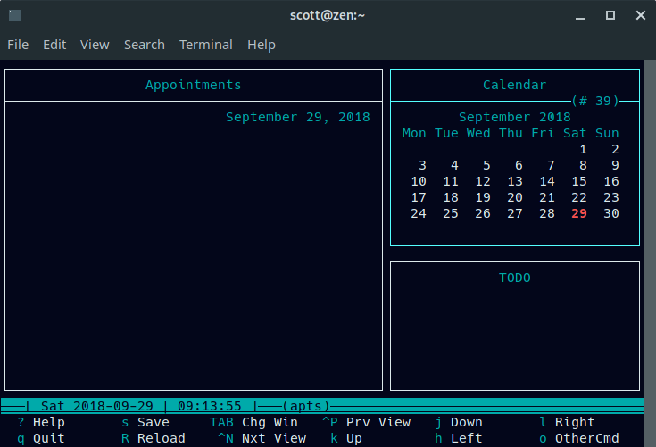Open the Help menu
Viewport: 656px width, 447px height.
262,45
